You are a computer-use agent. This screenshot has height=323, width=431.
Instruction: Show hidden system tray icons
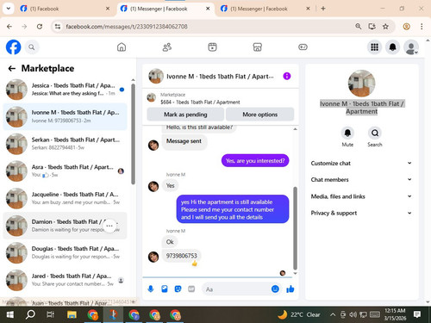pos(333,314)
